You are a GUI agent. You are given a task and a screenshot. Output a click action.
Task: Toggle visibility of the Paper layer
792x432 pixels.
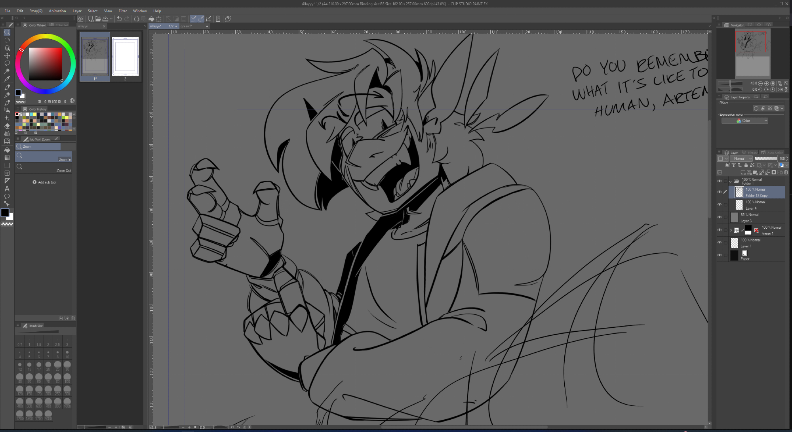click(720, 255)
